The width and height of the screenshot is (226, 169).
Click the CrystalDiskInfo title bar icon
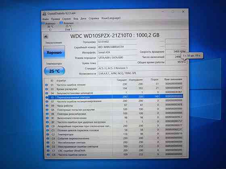(44, 14)
